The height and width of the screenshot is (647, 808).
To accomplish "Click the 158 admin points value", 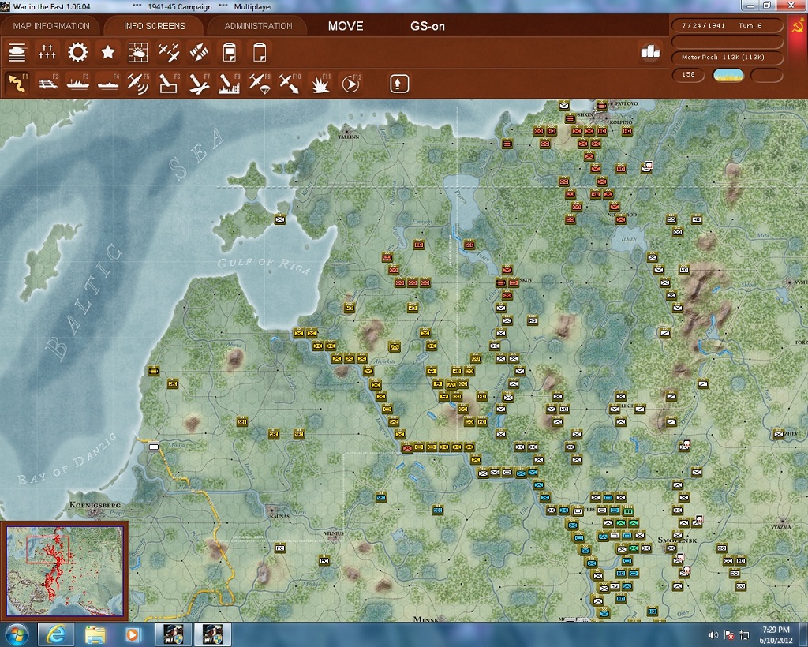I will pyautogui.click(x=688, y=75).
